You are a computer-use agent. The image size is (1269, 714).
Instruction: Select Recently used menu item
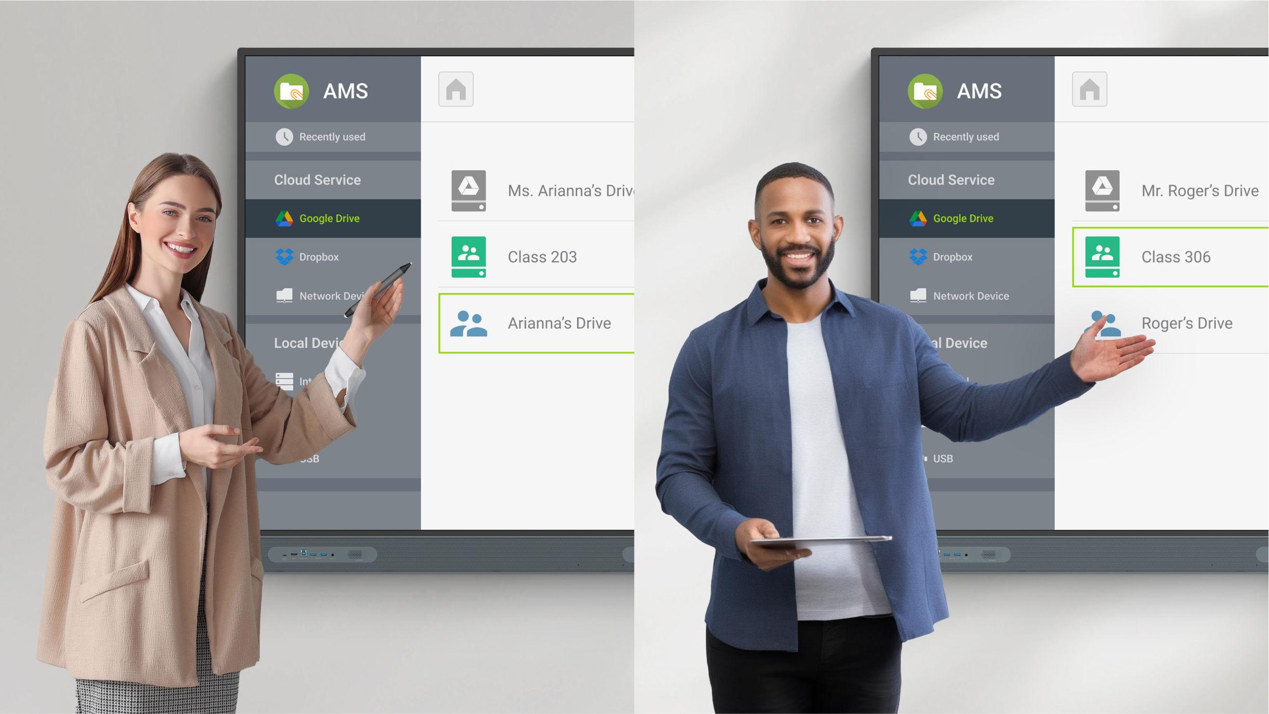[x=334, y=135]
